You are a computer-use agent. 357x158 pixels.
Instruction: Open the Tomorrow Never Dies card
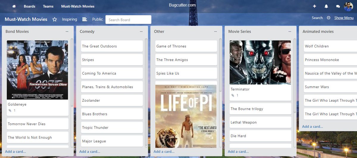(x=37, y=124)
